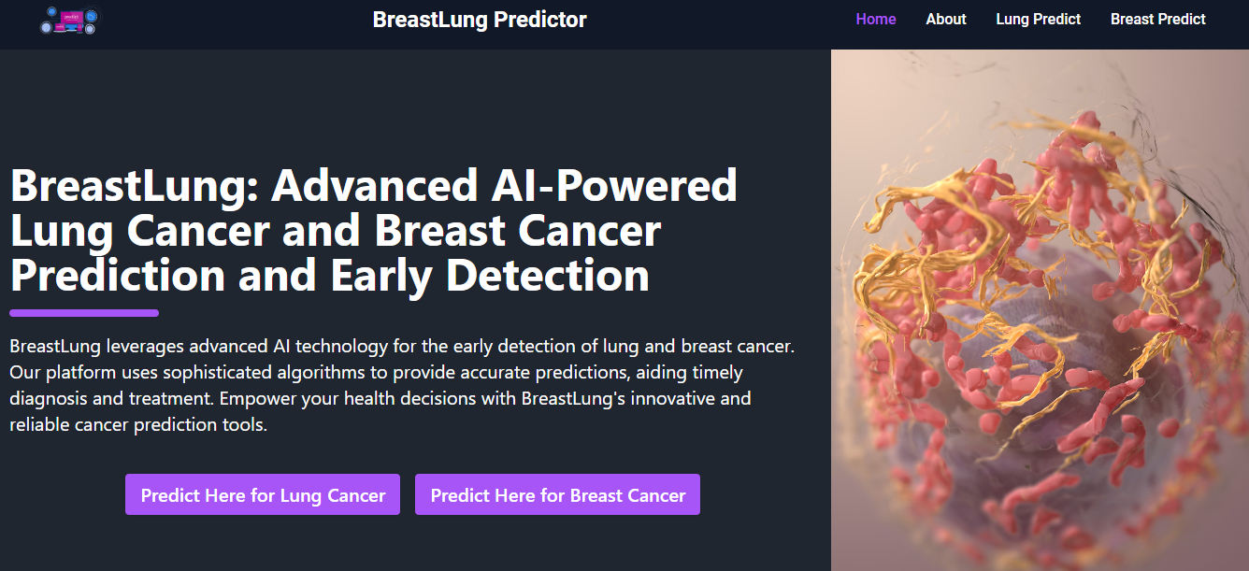This screenshot has height=571, width=1249.
Task: Click the main headline about AI-powered prediction
Action: 374,231
